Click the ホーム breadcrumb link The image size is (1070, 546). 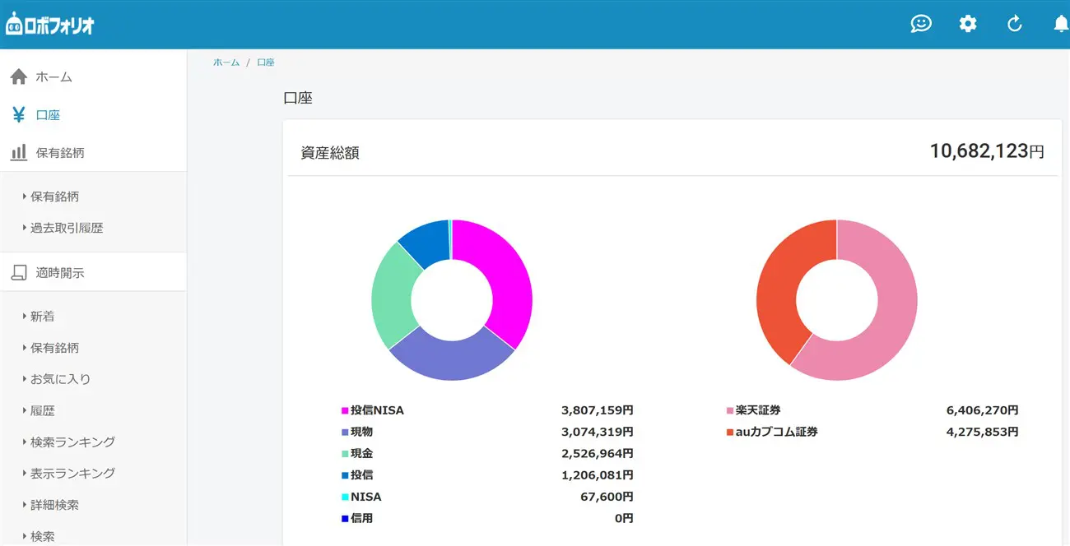[x=226, y=62]
